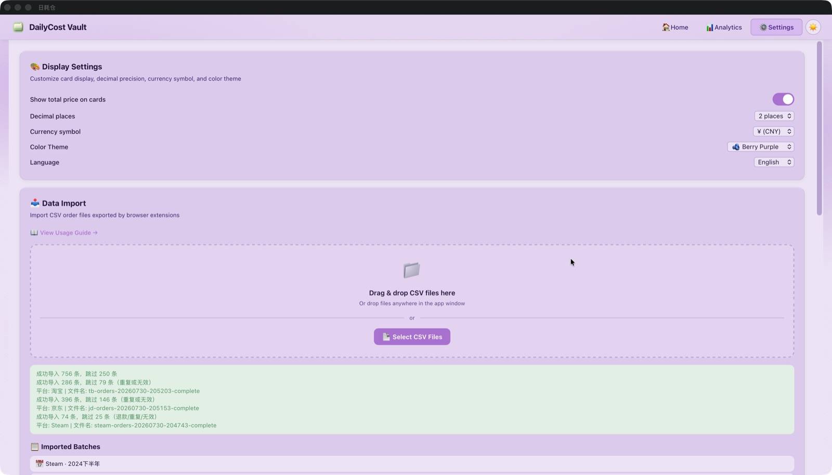Click the "Currency symbol" label
Image resolution: width=832 pixels, height=475 pixels.
pos(55,131)
